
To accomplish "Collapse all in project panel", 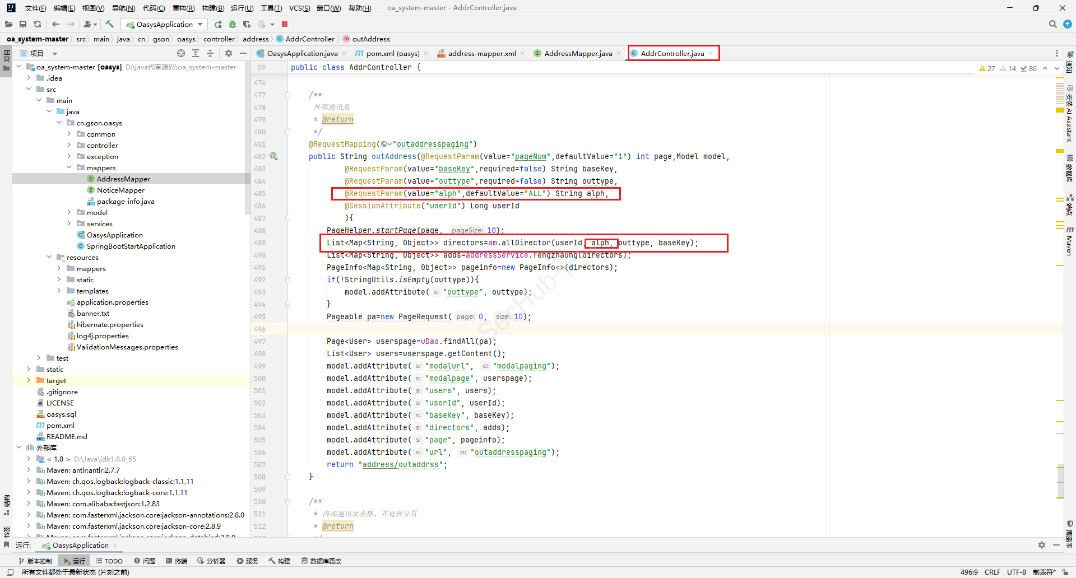I will (x=210, y=53).
